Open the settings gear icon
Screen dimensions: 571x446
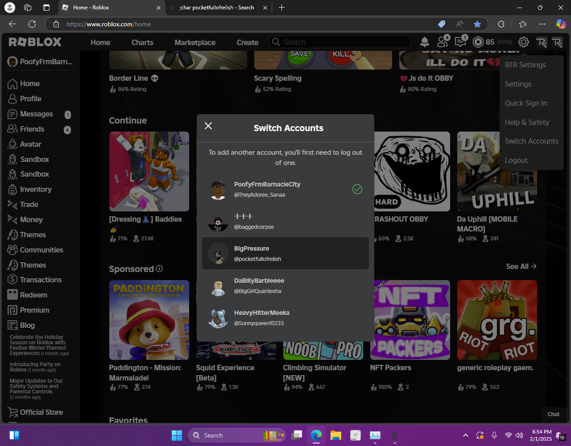click(x=524, y=42)
